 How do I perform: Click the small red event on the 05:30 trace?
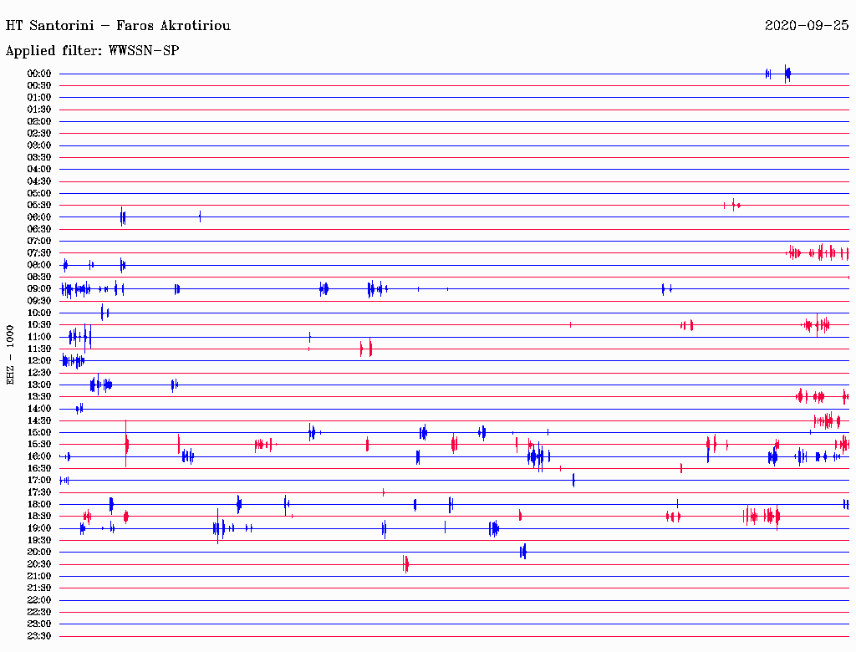coord(732,206)
